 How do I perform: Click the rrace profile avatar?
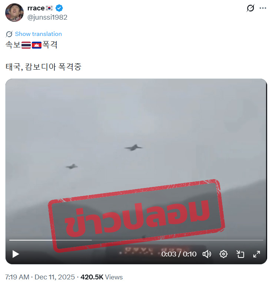click(14, 13)
